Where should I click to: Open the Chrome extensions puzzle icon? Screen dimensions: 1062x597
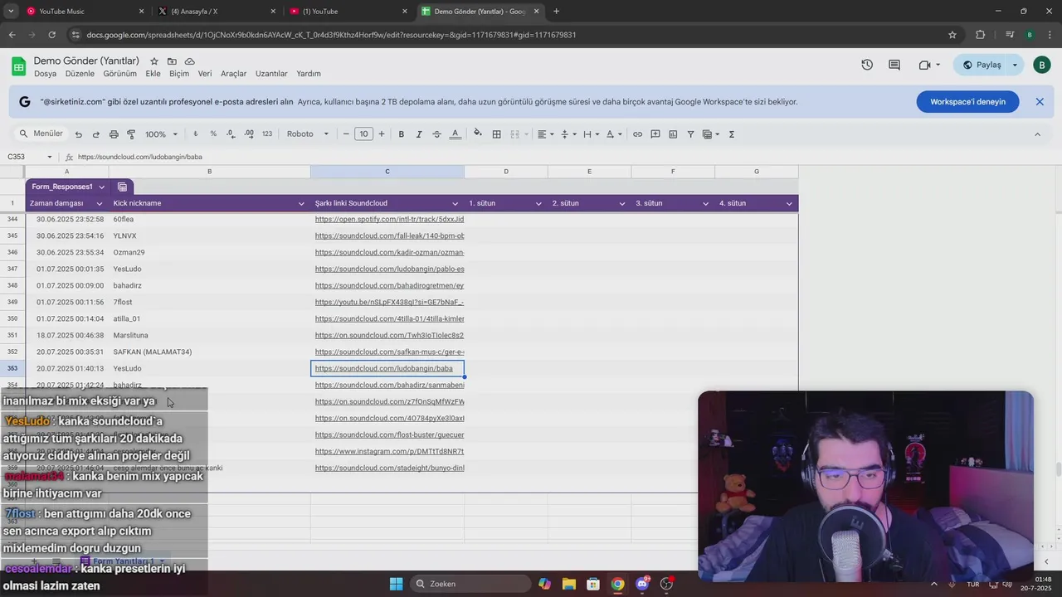coord(980,35)
